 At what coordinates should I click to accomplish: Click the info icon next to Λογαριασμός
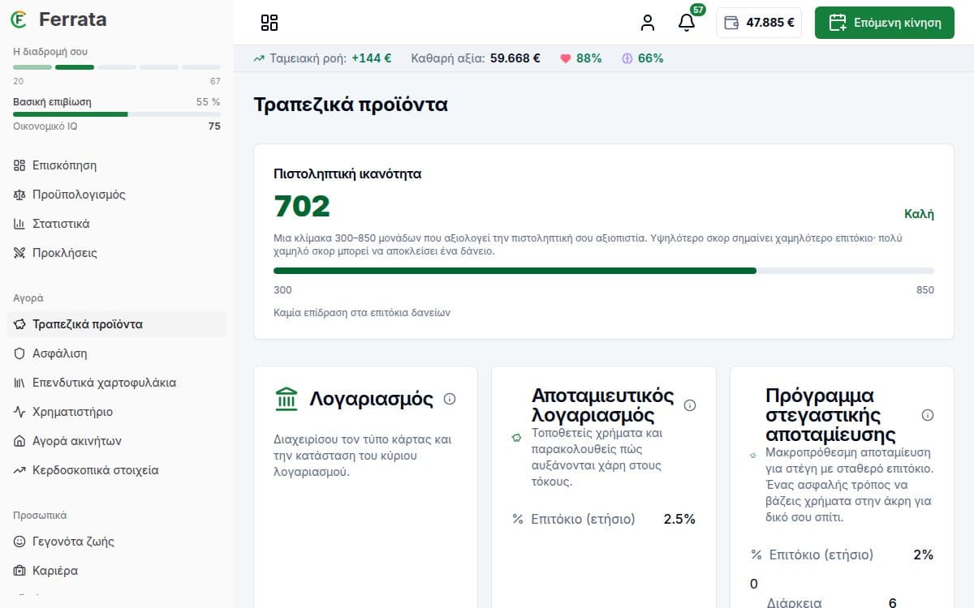[450, 399]
